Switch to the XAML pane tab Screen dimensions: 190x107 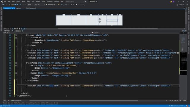pos(18,31)
